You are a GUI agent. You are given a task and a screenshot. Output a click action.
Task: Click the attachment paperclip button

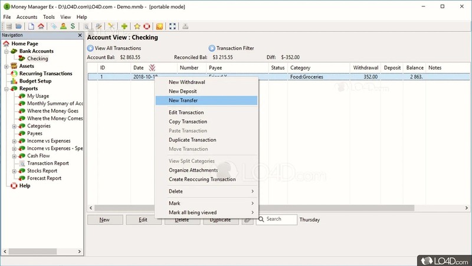tap(247, 220)
